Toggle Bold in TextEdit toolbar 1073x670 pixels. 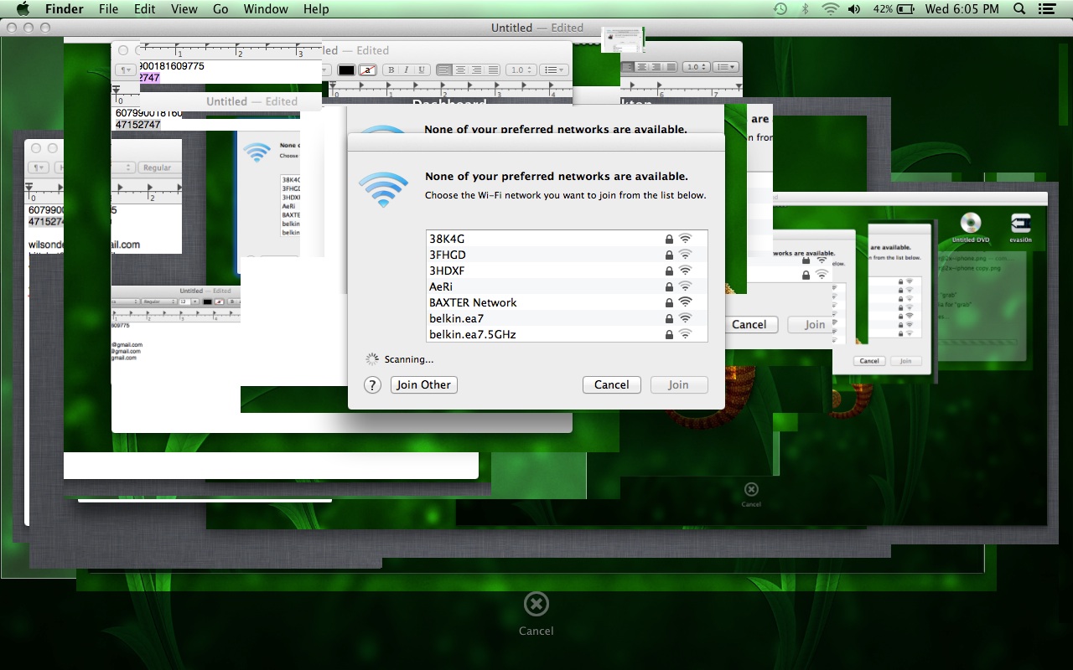click(391, 70)
